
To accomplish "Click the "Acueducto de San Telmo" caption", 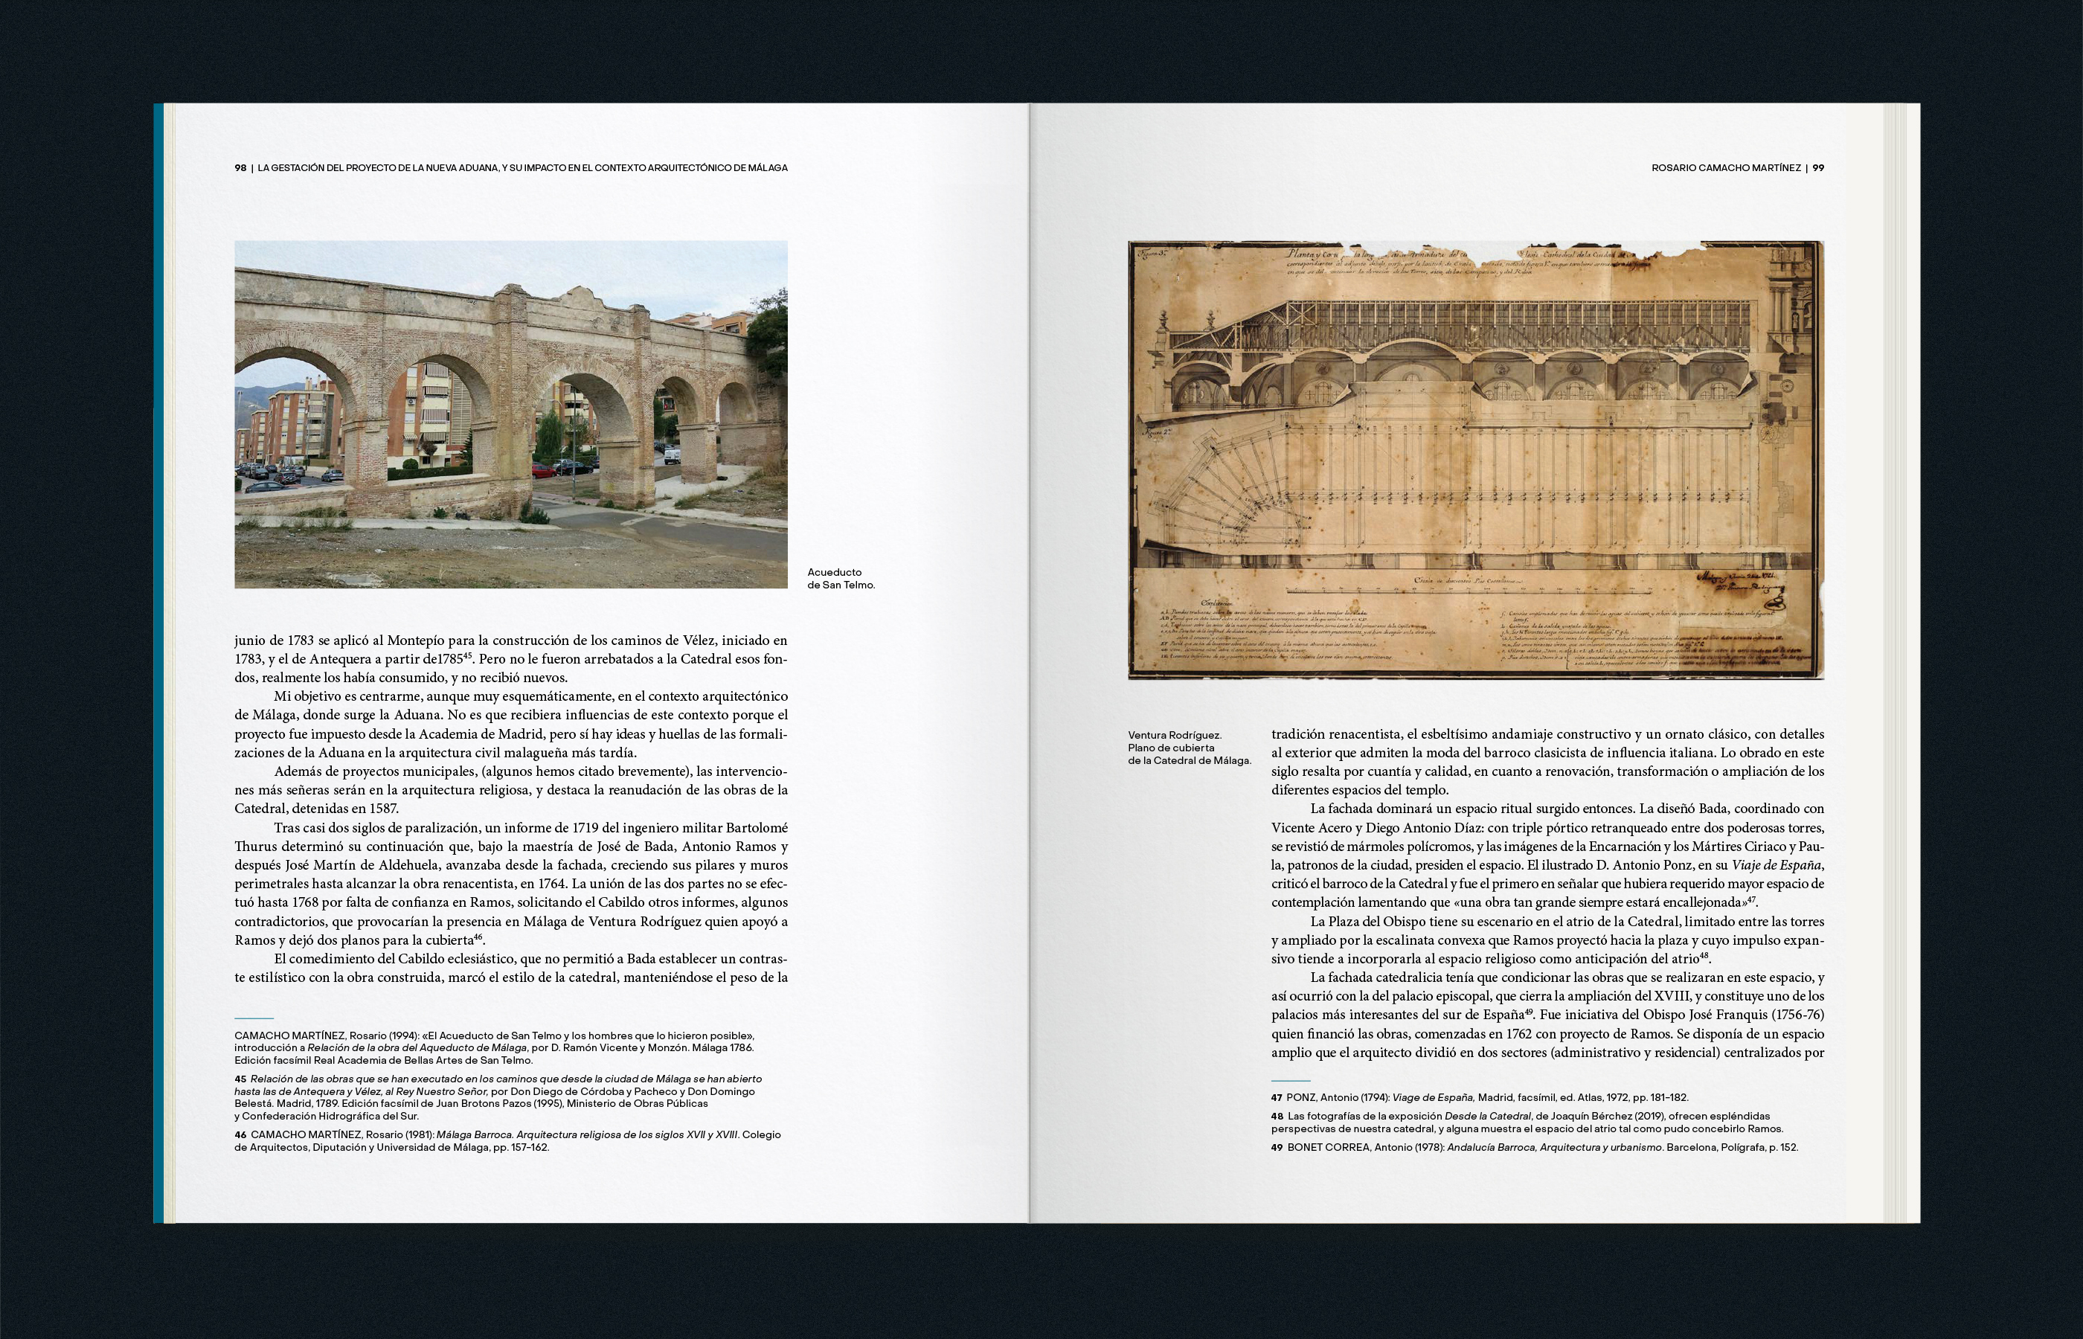I will [x=840, y=578].
